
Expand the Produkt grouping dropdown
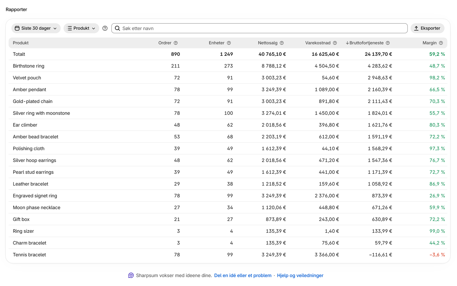[81, 28]
